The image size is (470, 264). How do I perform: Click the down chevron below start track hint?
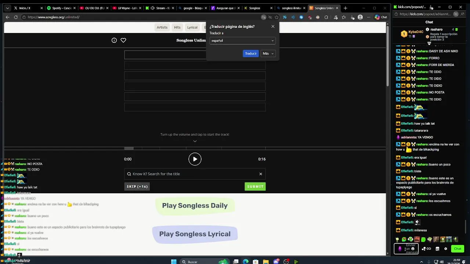coord(195,141)
